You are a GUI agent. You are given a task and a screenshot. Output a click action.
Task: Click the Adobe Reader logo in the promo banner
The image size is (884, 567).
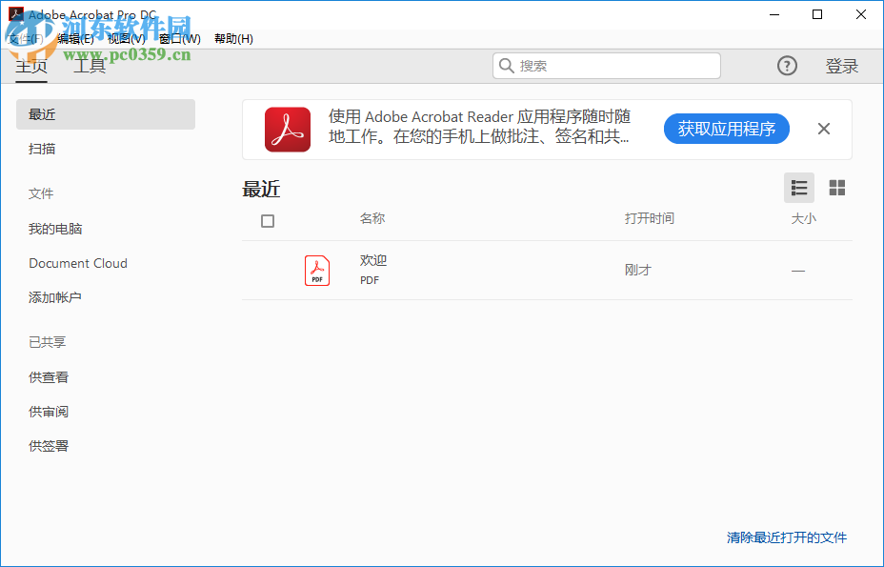coord(287,129)
